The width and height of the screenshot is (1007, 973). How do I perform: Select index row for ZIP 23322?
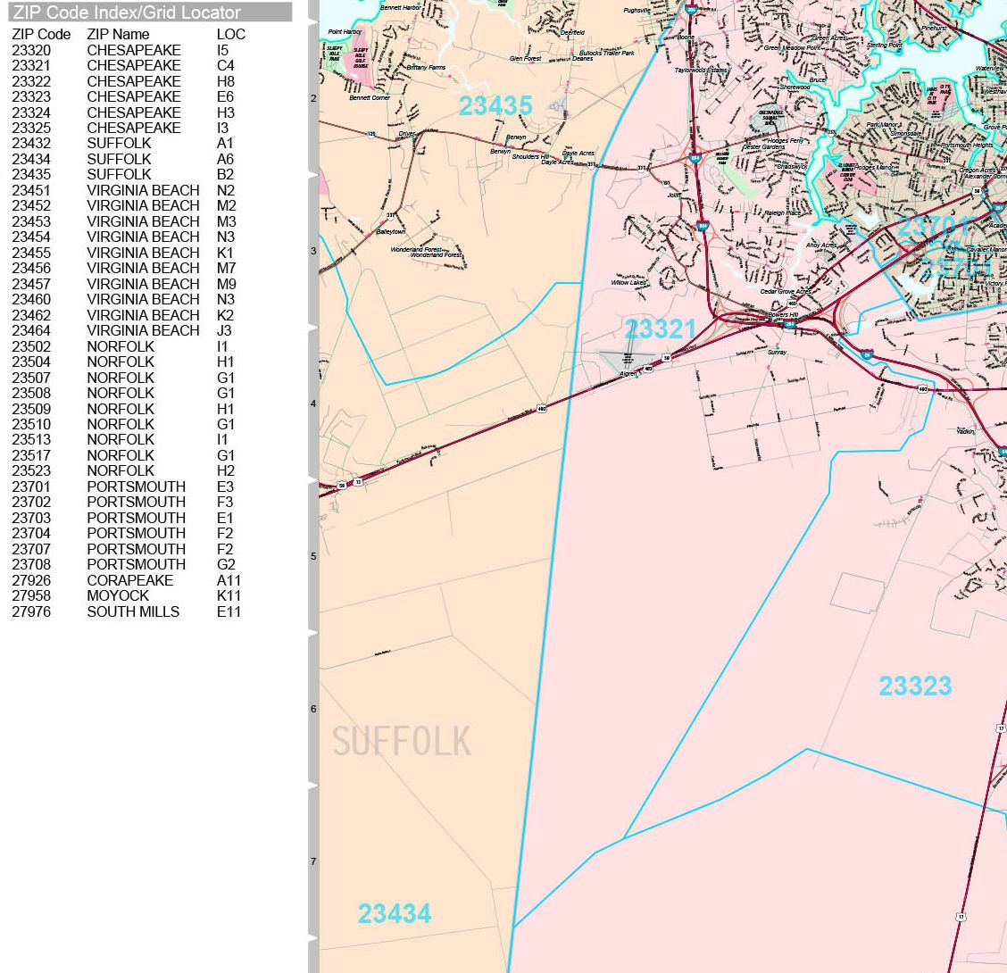[129, 81]
